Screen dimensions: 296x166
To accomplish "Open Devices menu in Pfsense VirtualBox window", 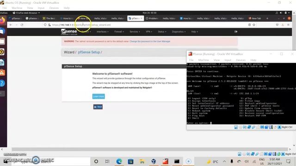I will [240, 60].
